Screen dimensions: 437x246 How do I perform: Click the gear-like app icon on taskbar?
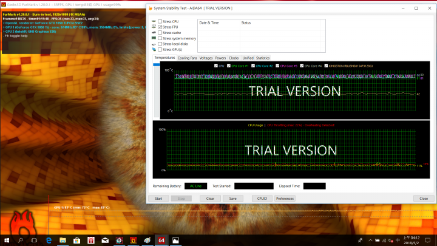tap(119, 240)
